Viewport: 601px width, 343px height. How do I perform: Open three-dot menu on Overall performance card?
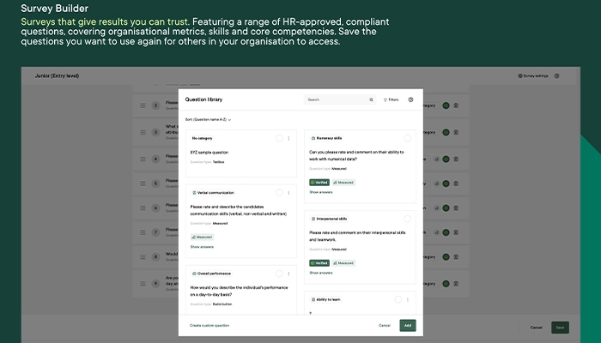click(x=288, y=274)
